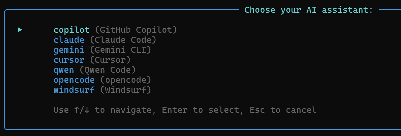
Task: Click the word "navigate" in the hint line
Action: pyautogui.click(x=131, y=110)
